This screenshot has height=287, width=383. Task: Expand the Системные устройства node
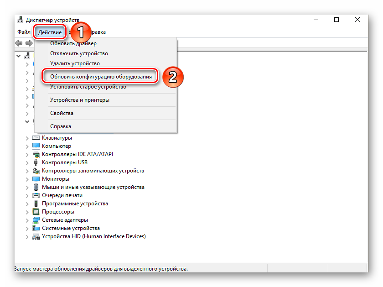(x=27, y=228)
